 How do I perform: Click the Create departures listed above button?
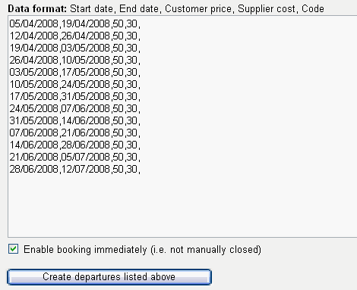pyautogui.click(x=109, y=277)
